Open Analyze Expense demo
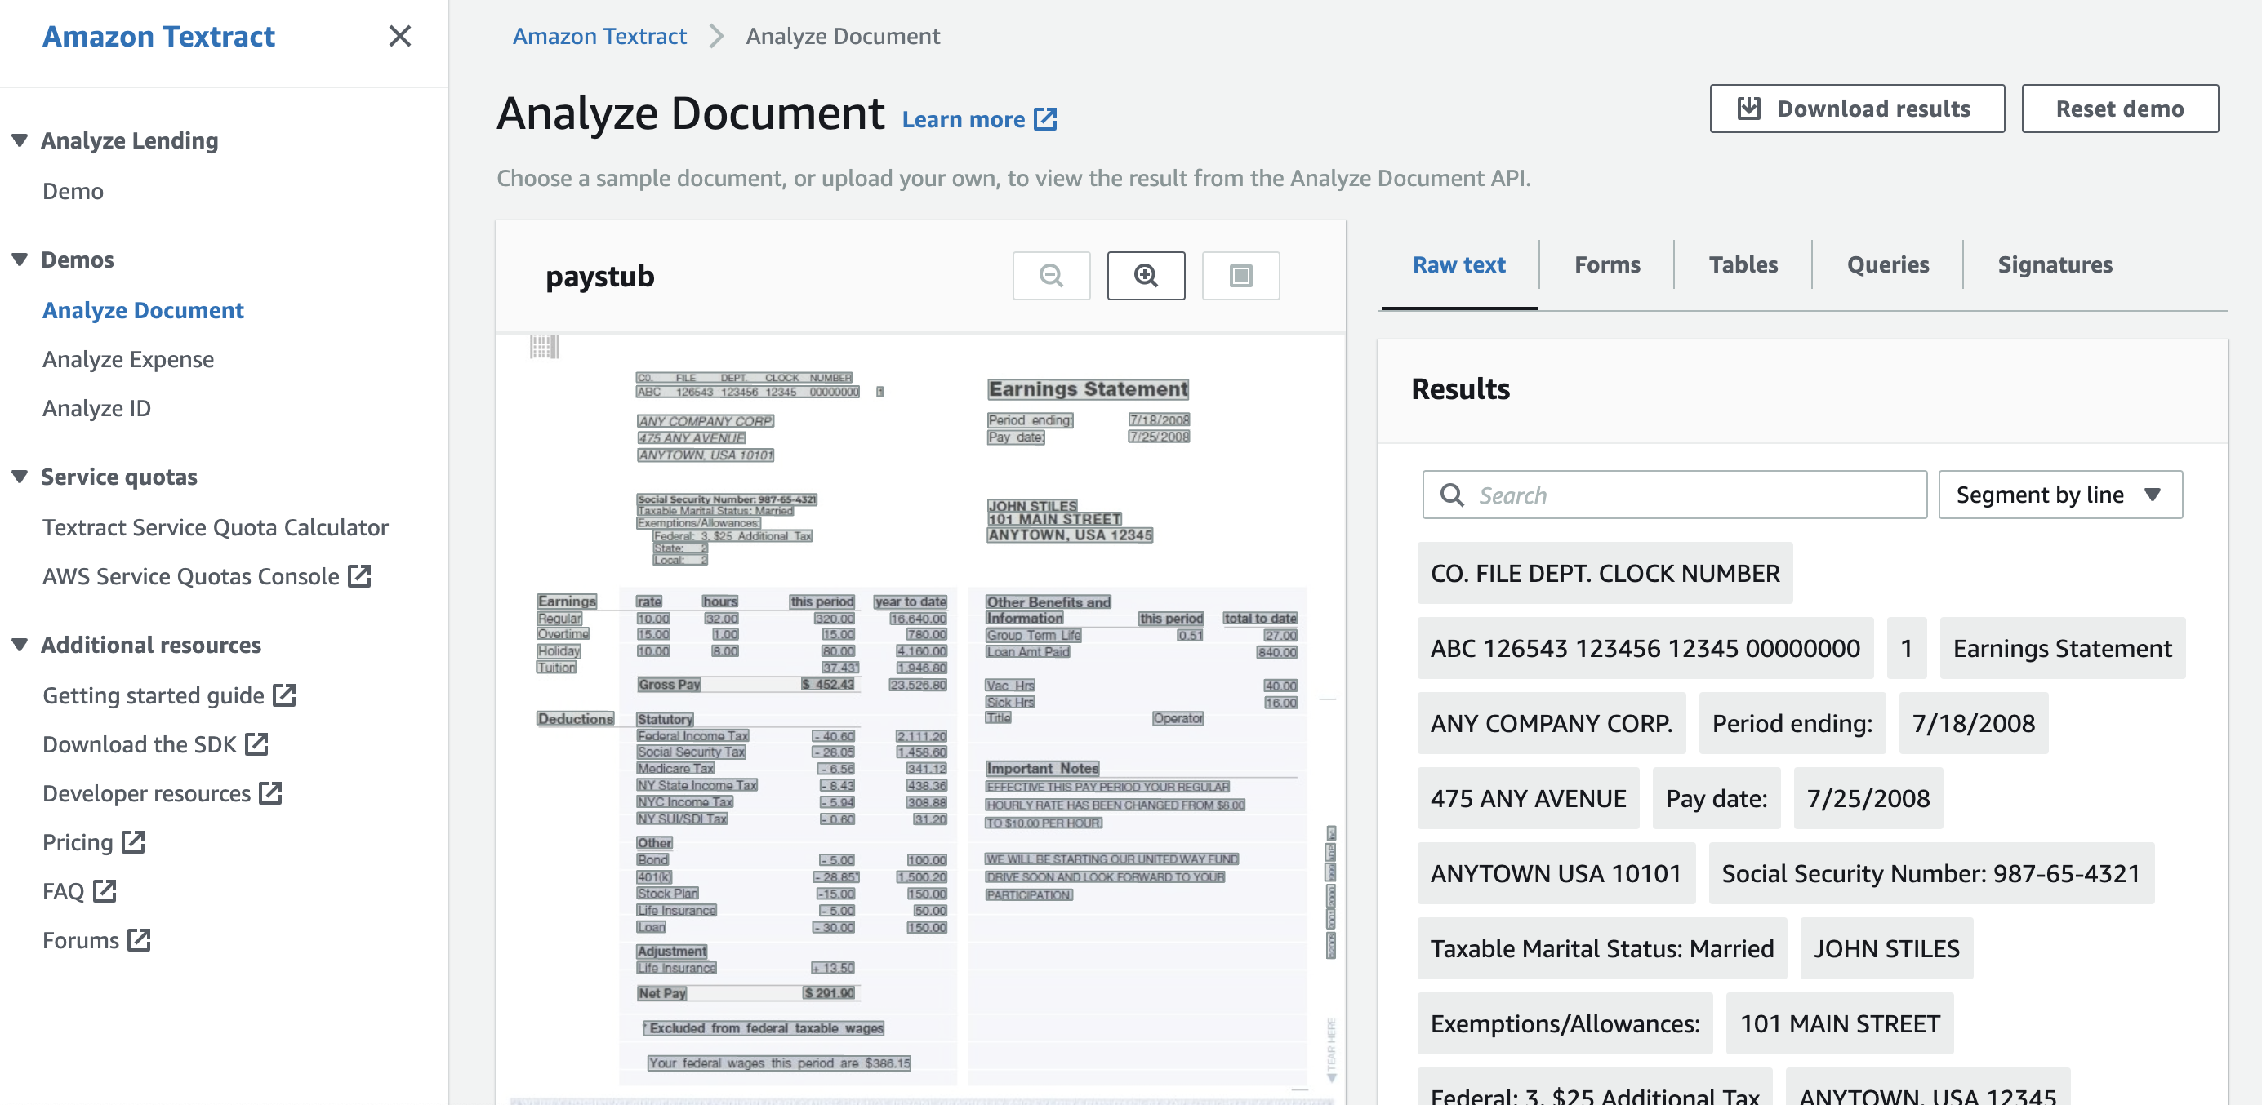This screenshot has width=2262, height=1105. [128, 359]
